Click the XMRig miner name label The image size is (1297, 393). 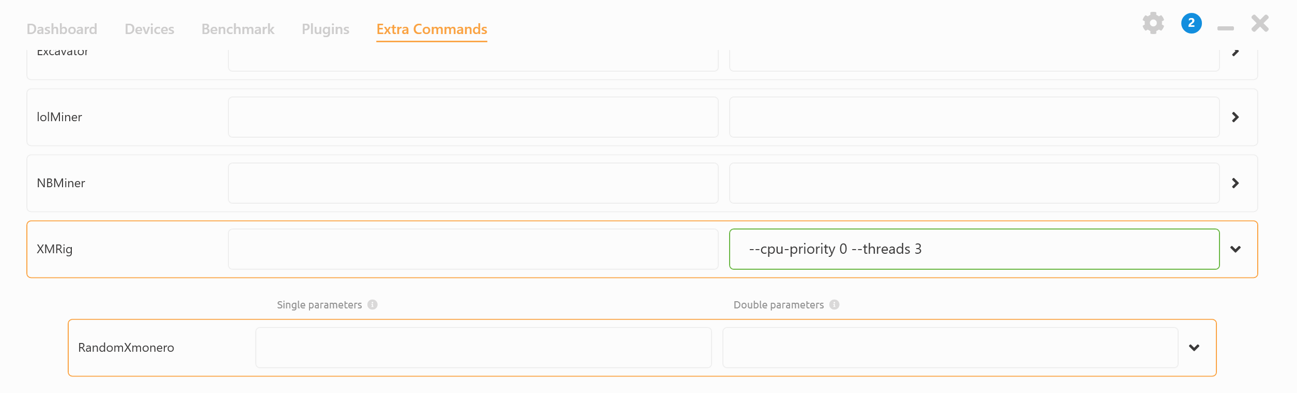coord(54,249)
